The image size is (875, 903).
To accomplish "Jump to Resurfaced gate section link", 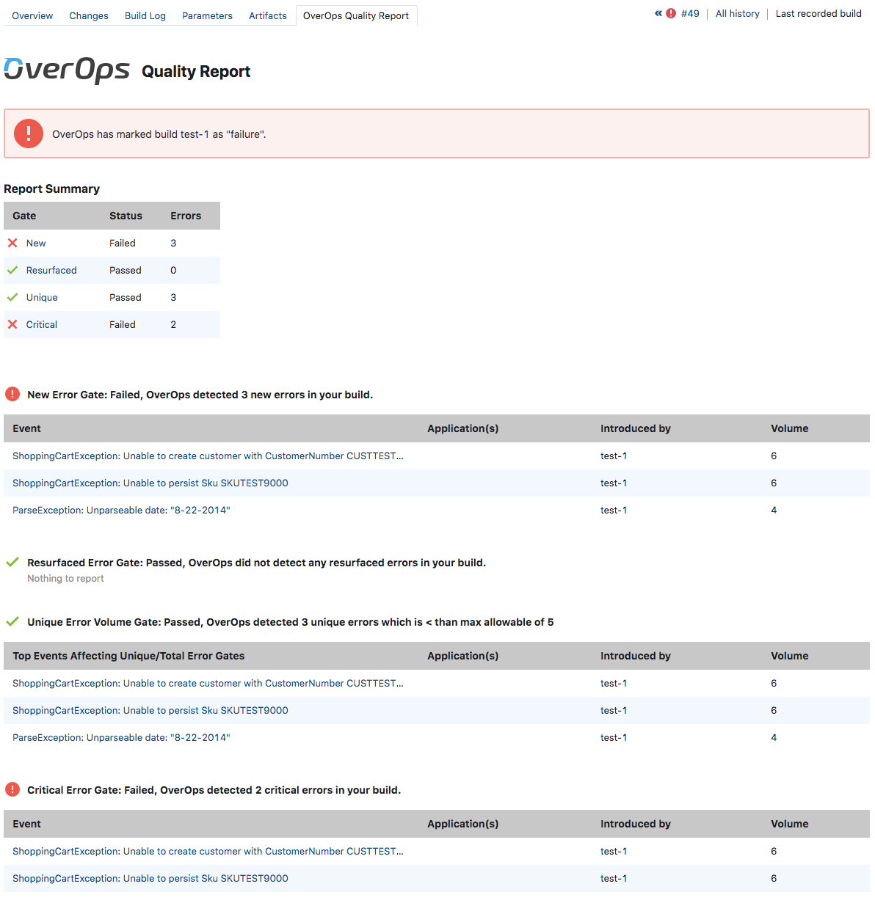I will tap(51, 270).
